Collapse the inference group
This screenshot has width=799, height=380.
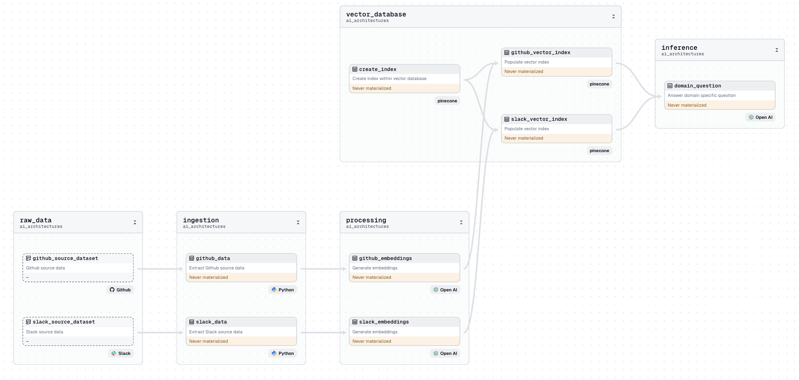[777, 50]
